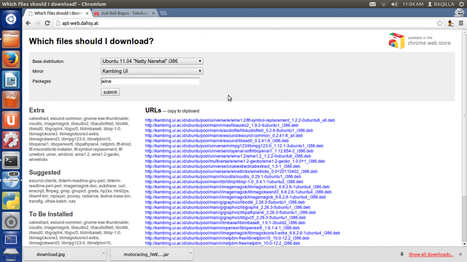Open the disc drive launcher icon

11,221
